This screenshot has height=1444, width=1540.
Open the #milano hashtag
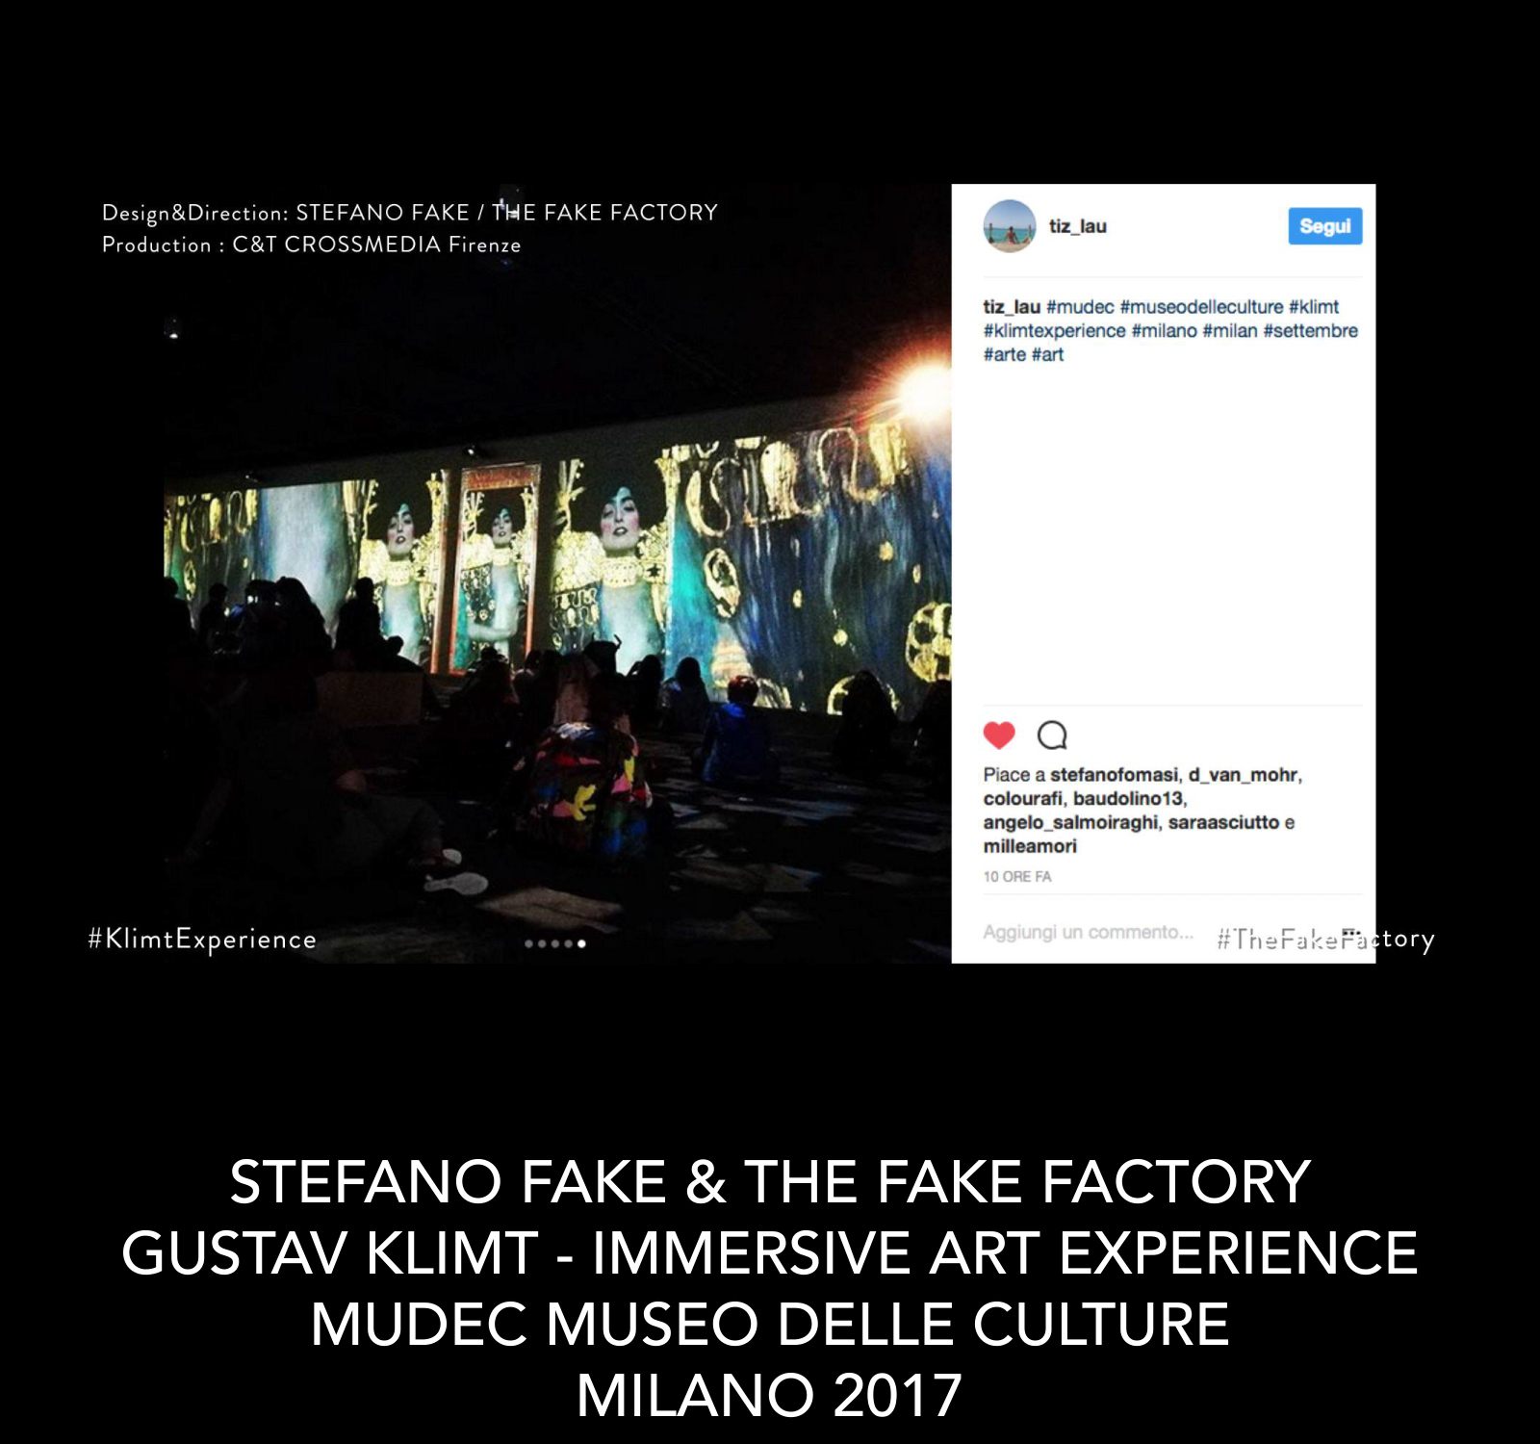(1164, 331)
